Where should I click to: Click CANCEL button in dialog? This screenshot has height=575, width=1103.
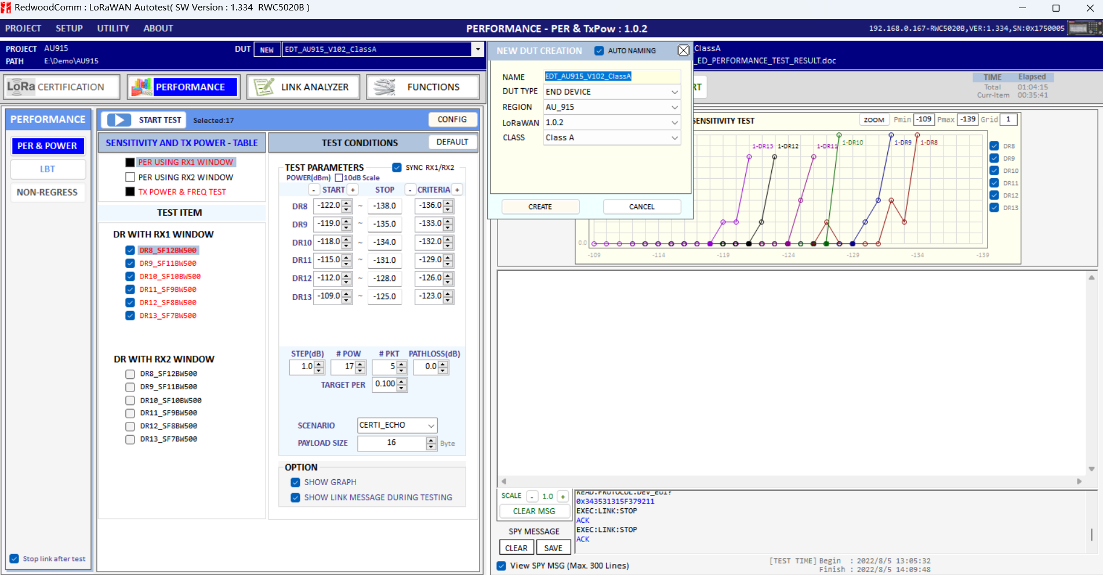(x=642, y=207)
